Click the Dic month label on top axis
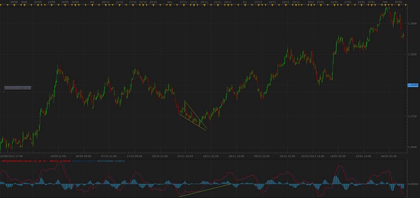The height and width of the screenshot is (198, 420). point(246,2)
